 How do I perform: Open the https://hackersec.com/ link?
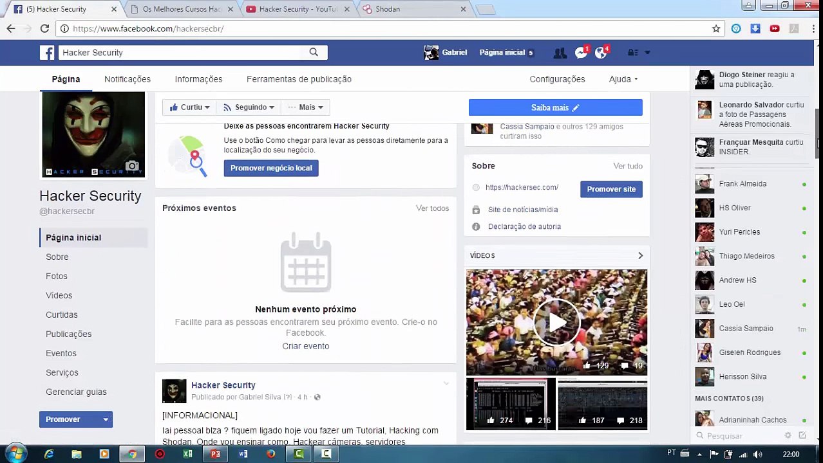(522, 187)
